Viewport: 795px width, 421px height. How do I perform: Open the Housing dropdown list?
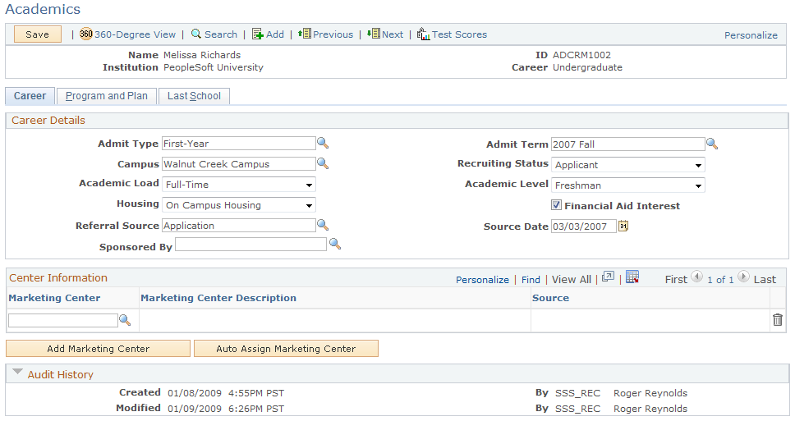click(239, 205)
